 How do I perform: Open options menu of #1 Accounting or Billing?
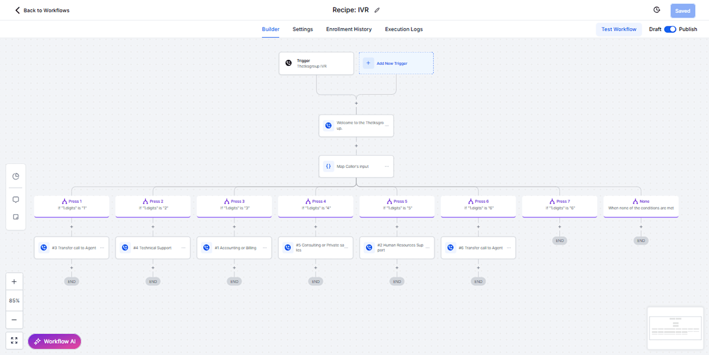pyautogui.click(x=265, y=248)
